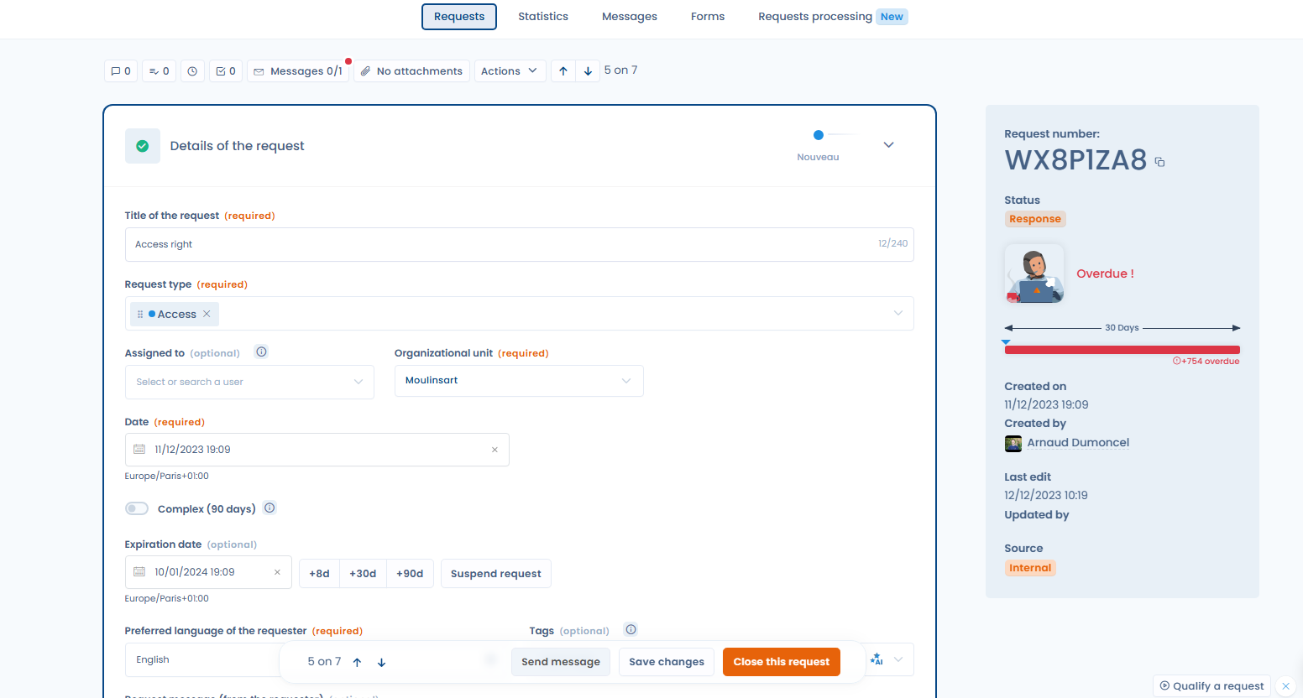Open Messages 0/1 with notification dot
Image resolution: width=1303 pixels, height=698 pixels.
click(x=299, y=70)
